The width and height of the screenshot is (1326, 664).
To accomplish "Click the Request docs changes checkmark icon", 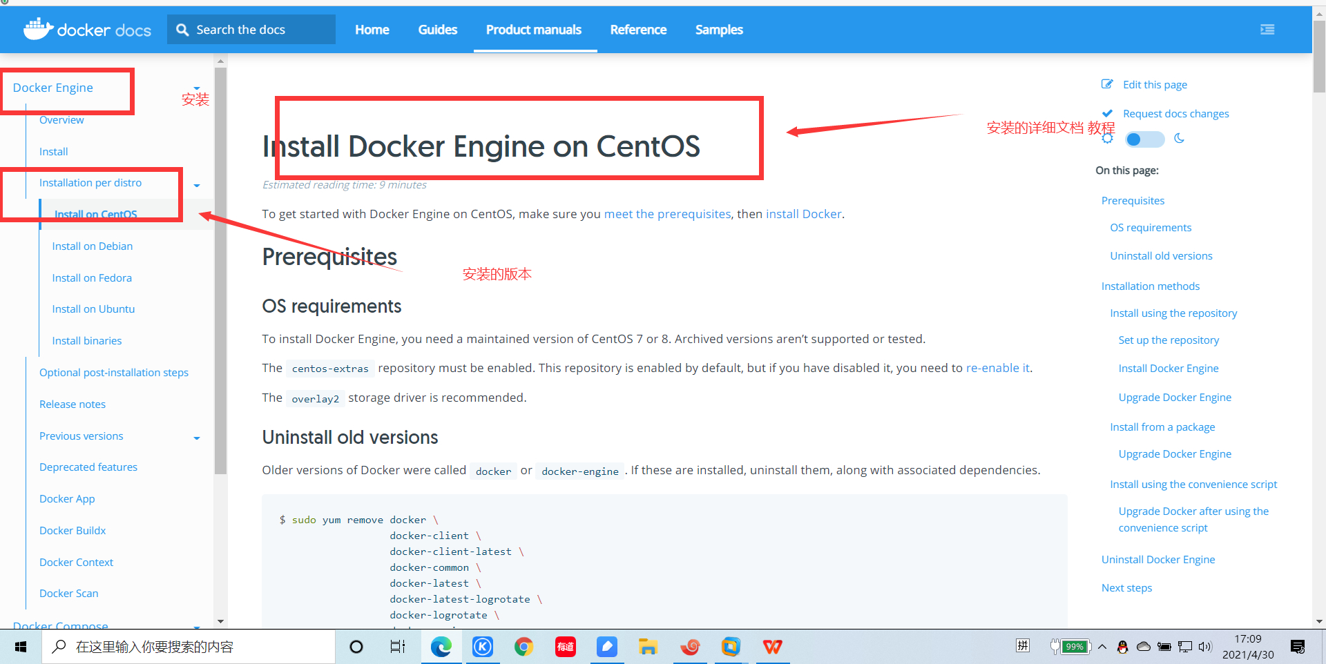I will click(x=1107, y=113).
